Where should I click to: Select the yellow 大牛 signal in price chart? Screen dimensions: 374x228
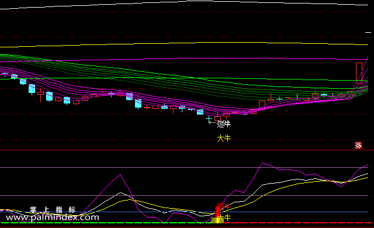click(x=224, y=138)
